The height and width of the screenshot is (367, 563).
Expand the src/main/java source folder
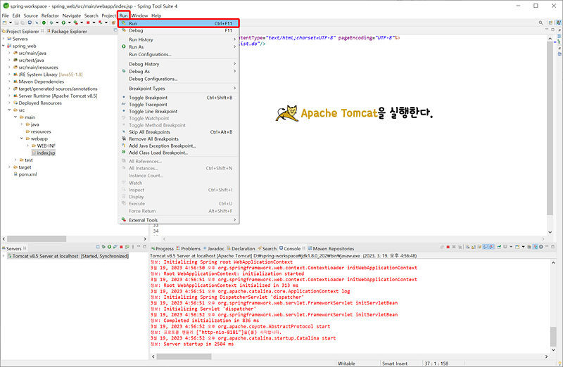click(x=9, y=53)
